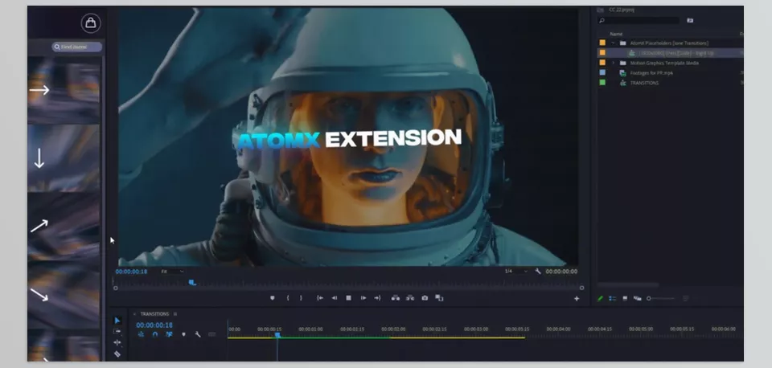This screenshot has height=368, width=772.
Task: Export frame with the camera icon
Action: pyautogui.click(x=425, y=298)
